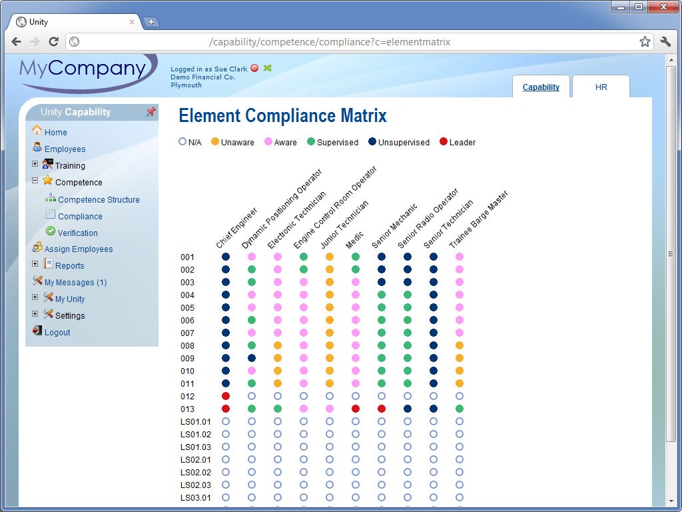Click the Competence Structure hierarchy icon
The width and height of the screenshot is (682, 512).
pyautogui.click(x=51, y=198)
